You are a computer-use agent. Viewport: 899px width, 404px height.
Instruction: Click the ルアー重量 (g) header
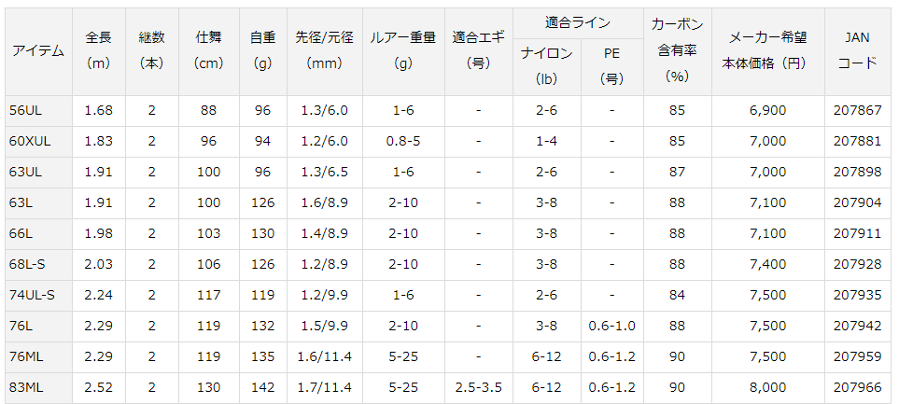click(x=403, y=51)
